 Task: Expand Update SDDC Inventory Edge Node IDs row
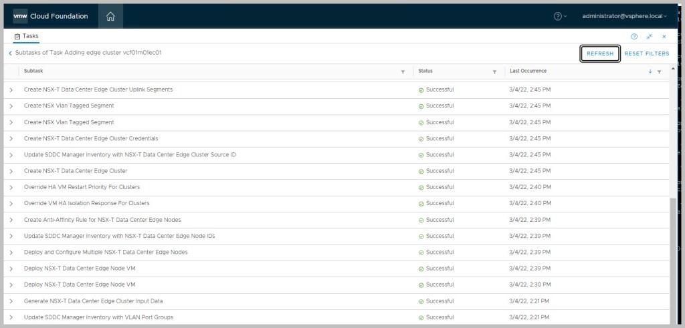[x=11, y=236]
